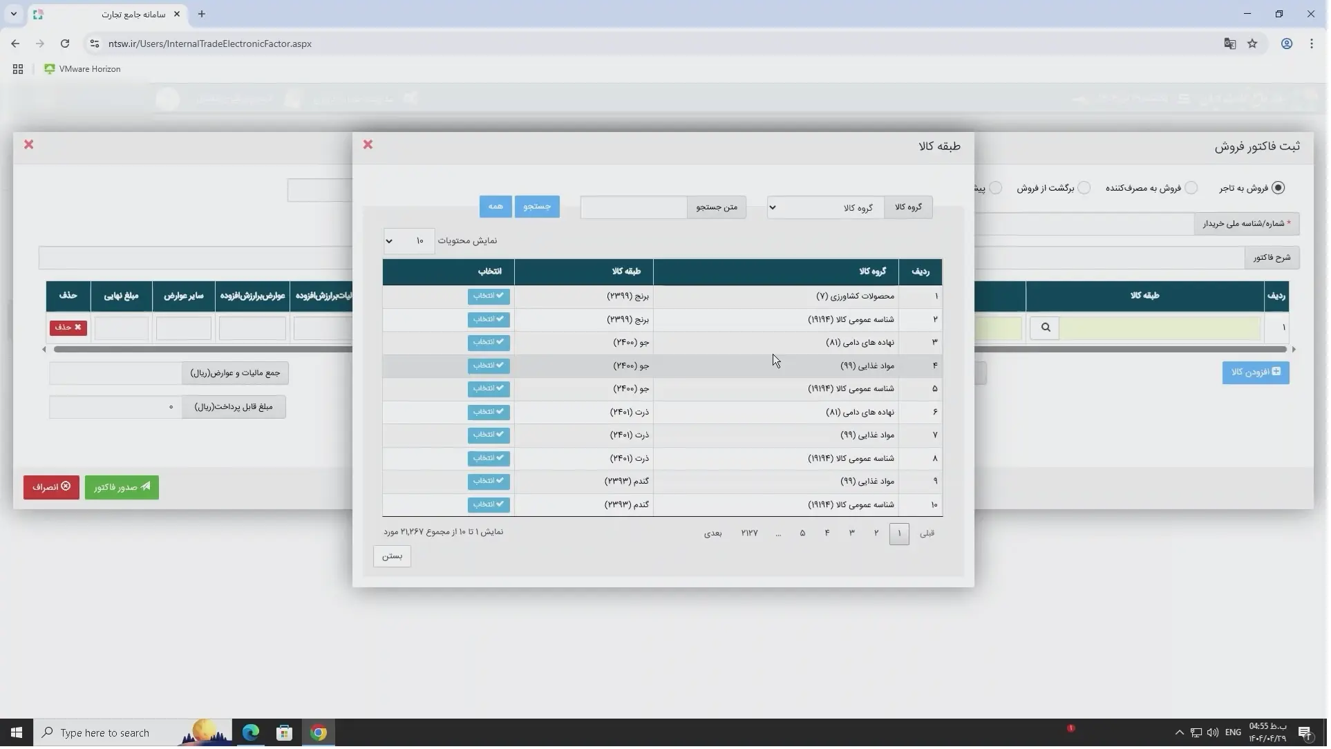This screenshot has width=1331, height=749.
Task: Open the browser tab search dropdown arrow
Action: coord(13,14)
